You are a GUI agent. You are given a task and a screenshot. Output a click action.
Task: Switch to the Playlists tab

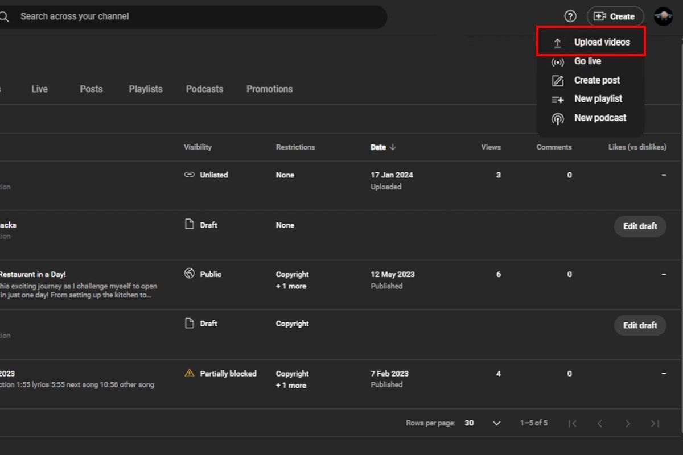click(146, 89)
